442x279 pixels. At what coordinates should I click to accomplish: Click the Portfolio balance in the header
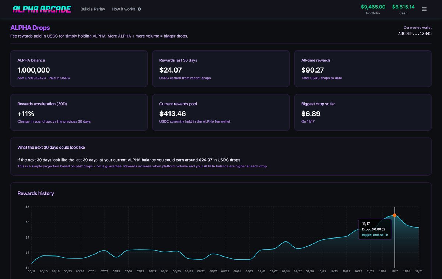click(x=373, y=9)
